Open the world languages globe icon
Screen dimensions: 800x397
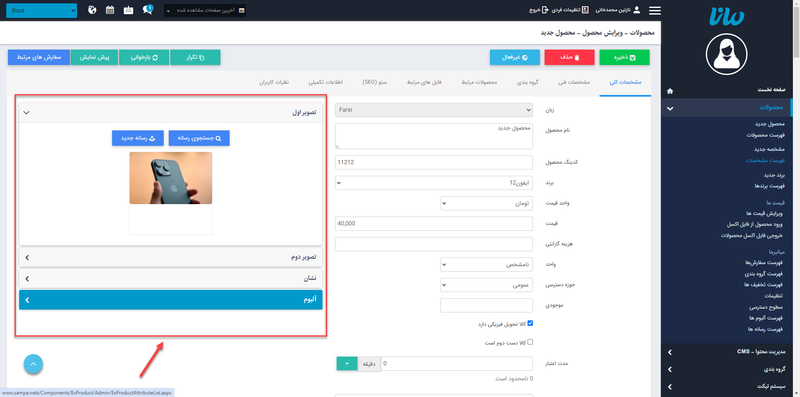click(x=92, y=10)
